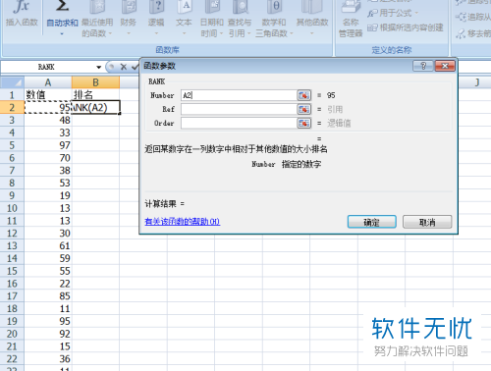Cancel formula entry with the X icon
This screenshot has width=491, height=371.
click(124, 67)
